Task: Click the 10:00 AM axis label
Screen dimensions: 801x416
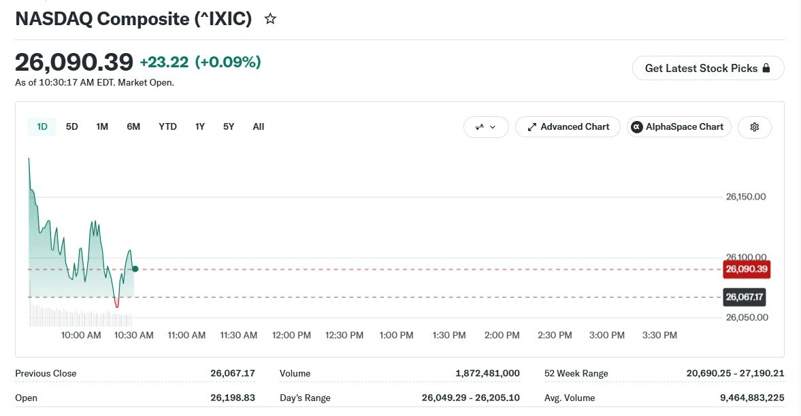Action: pos(81,335)
